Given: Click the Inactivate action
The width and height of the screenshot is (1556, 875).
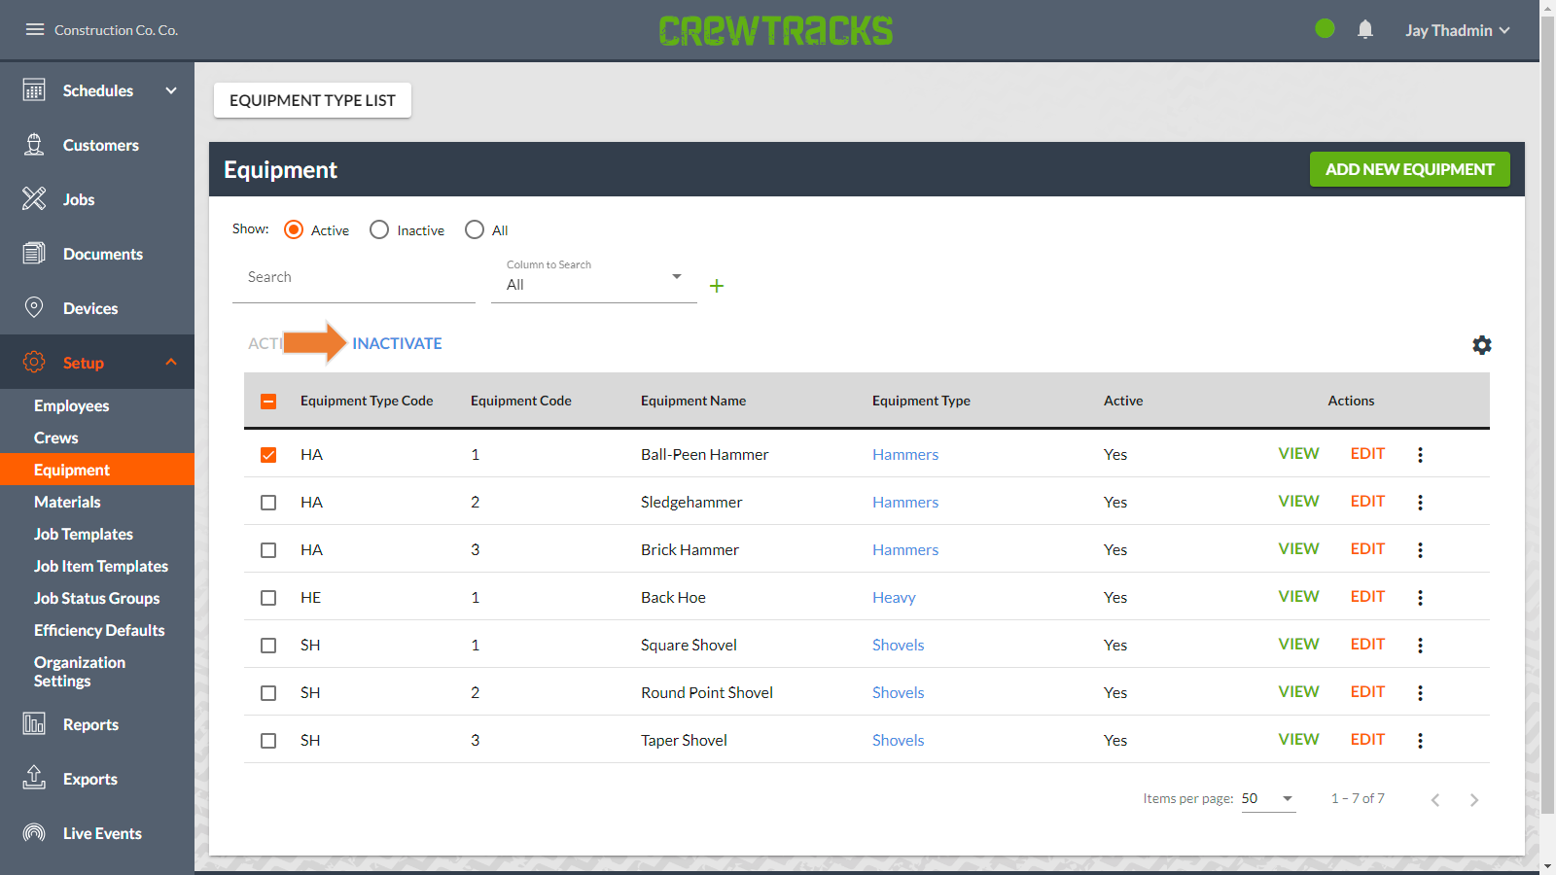Looking at the screenshot, I should coord(397,343).
